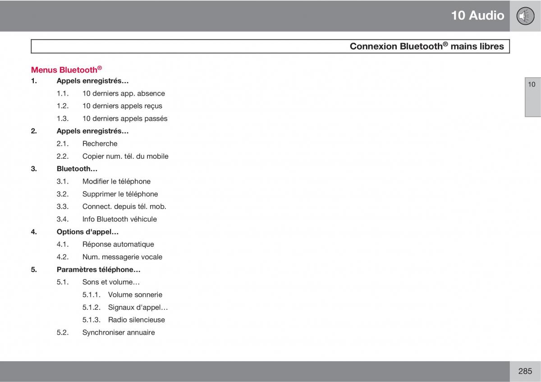Image resolution: width=541 pixels, height=382 pixels.
Task: Click "Connect. depuis tél. mob." entry
Action: (124, 207)
